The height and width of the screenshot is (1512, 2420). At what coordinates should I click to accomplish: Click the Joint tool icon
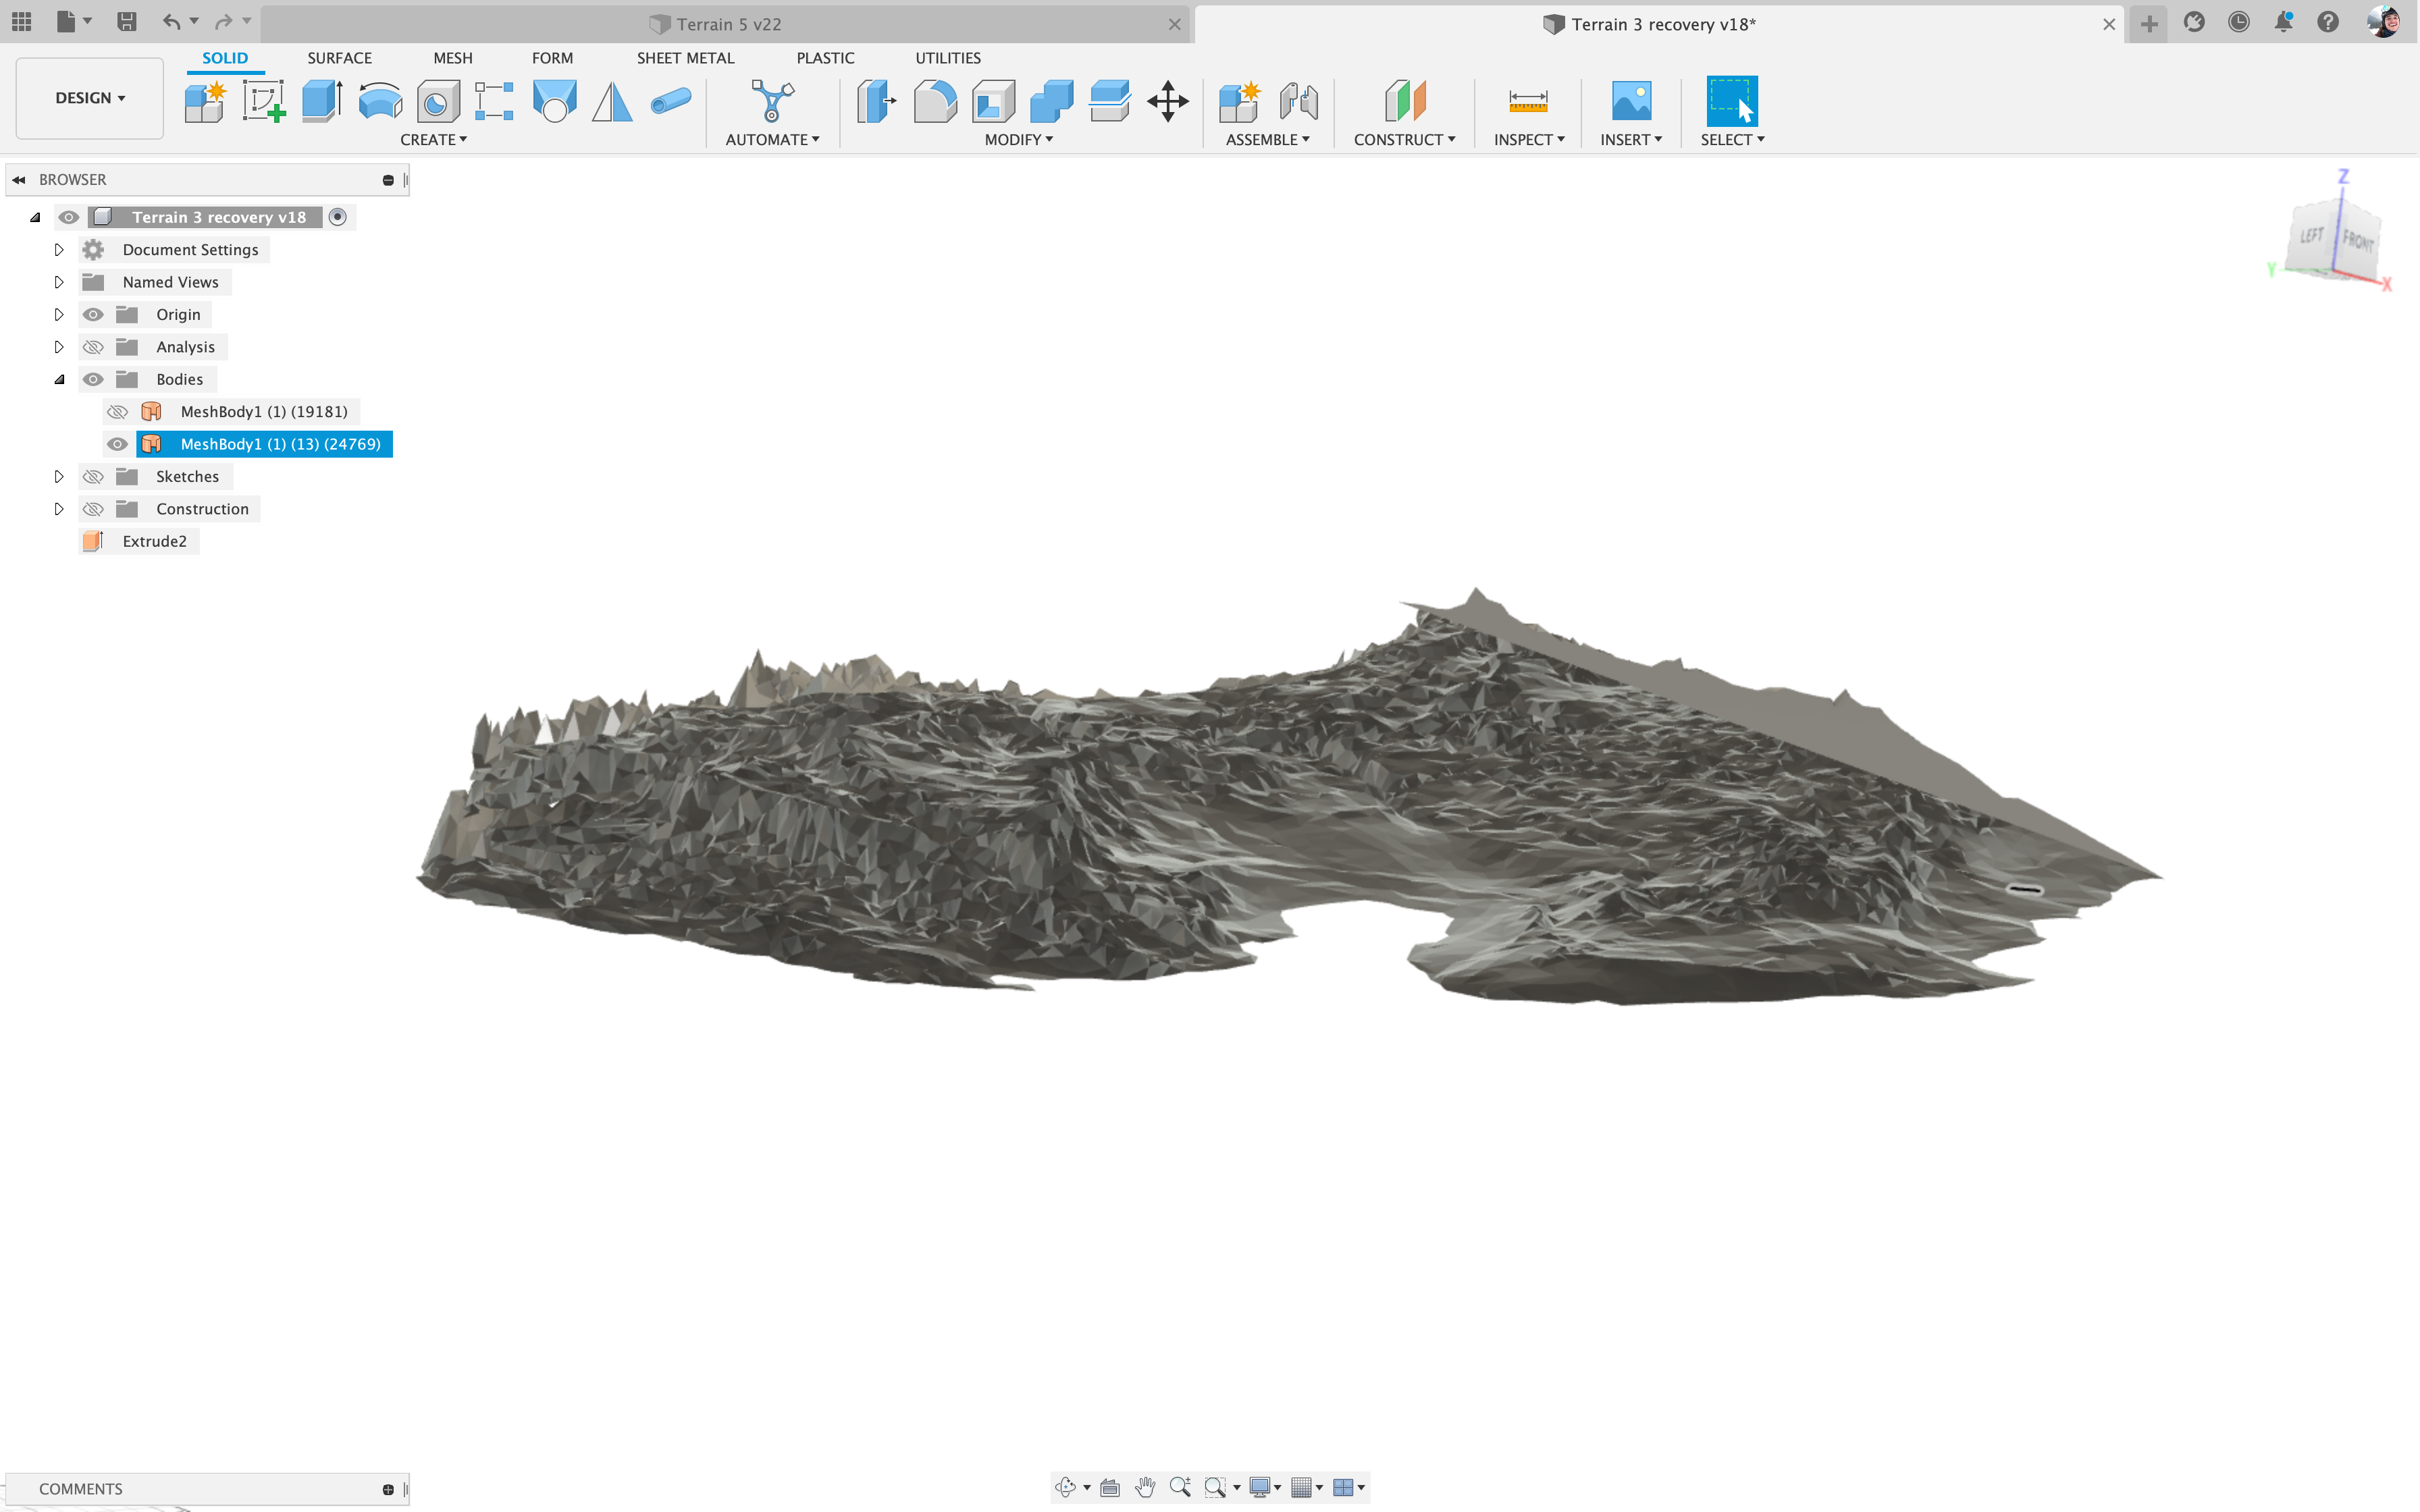tap(1298, 101)
